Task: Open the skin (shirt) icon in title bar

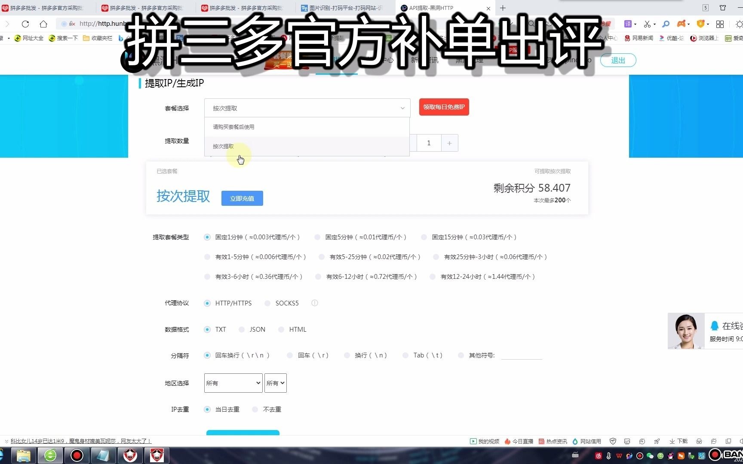Action: (x=723, y=8)
